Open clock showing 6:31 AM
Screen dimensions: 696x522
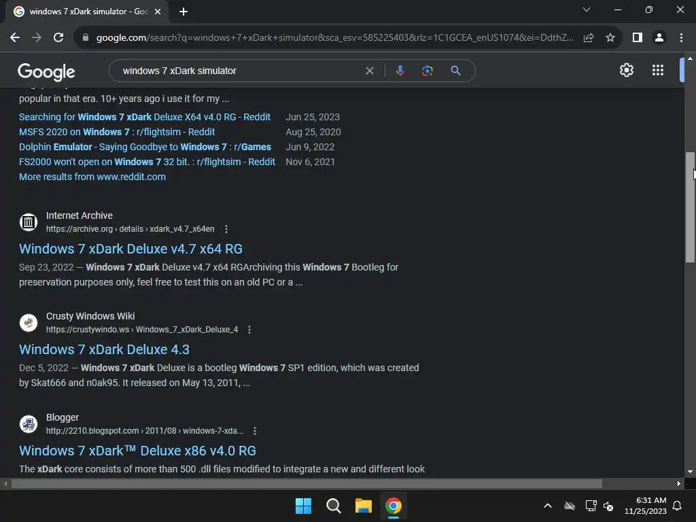646,506
